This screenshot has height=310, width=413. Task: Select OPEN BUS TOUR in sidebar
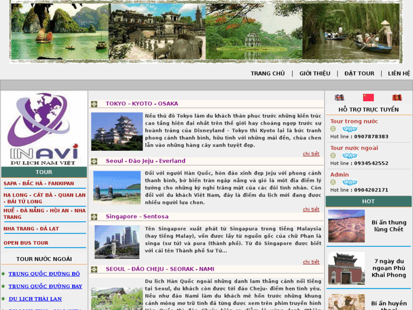point(26,243)
